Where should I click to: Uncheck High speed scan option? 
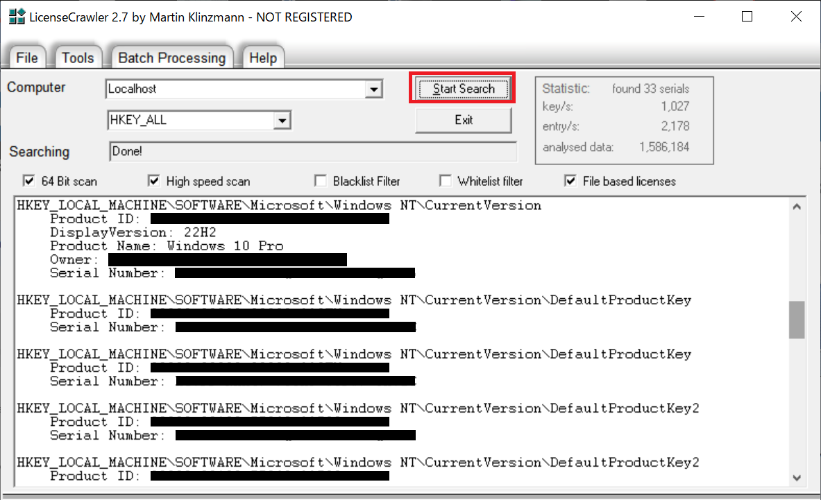154,181
